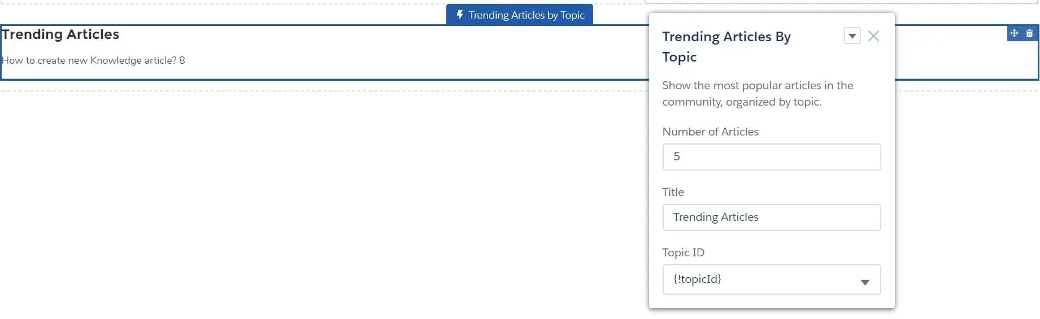Click the Topic ID label
The width and height of the screenshot is (1040, 319).
[684, 252]
